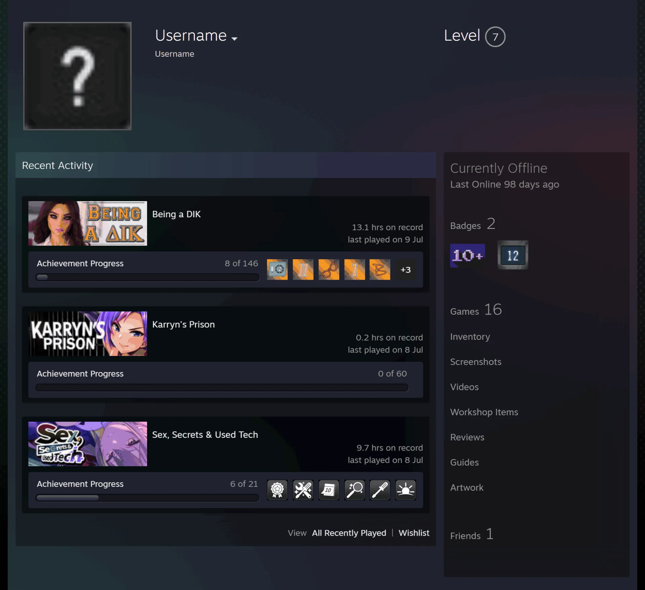645x590 pixels.
Task: Click Sex, Secrets & Used Tech progress bar
Action: (147, 498)
